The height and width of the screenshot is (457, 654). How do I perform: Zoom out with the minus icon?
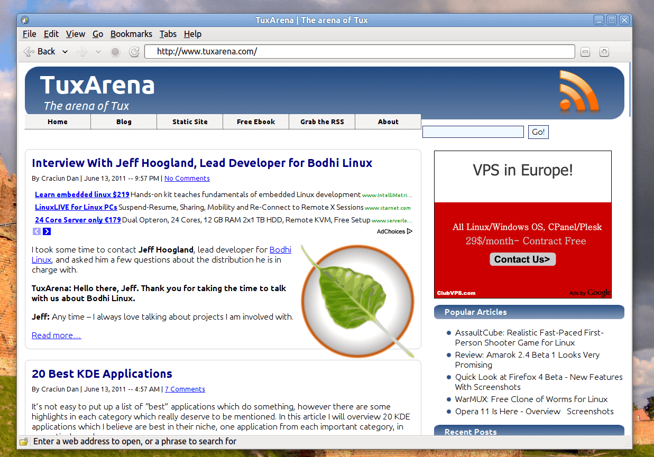click(585, 52)
